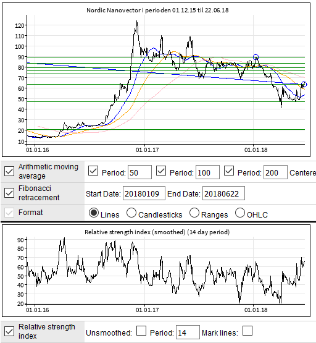Click the Period 100 input field
The width and height of the screenshot is (316, 343).
pos(207,172)
